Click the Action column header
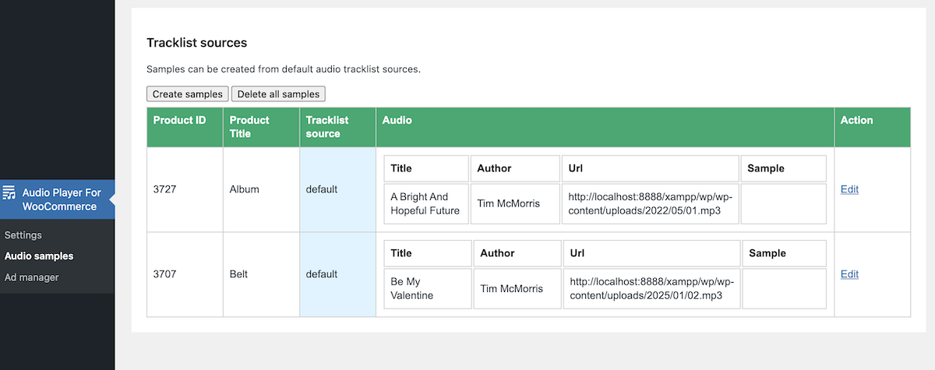 point(856,121)
